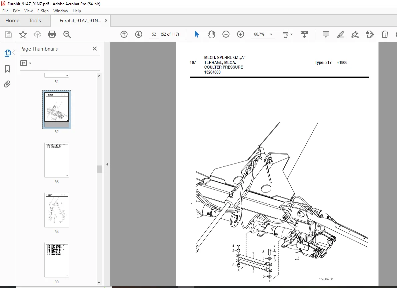
Task: Close the Eurohit document tab
Action: [106, 21]
